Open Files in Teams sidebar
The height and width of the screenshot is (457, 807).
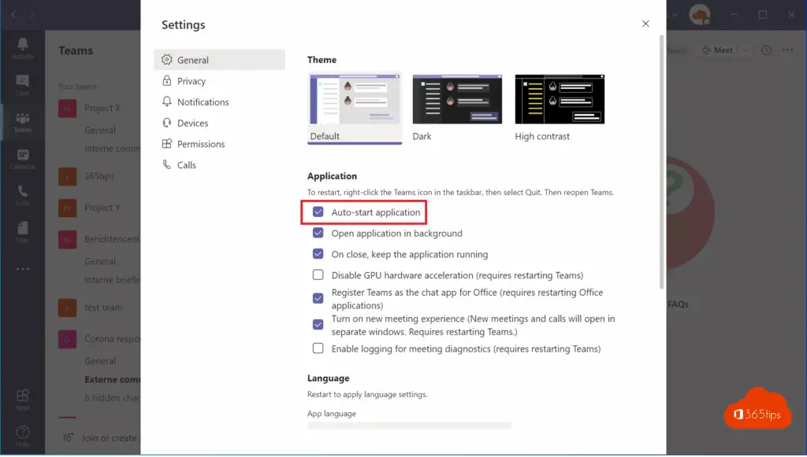coord(23,232)
